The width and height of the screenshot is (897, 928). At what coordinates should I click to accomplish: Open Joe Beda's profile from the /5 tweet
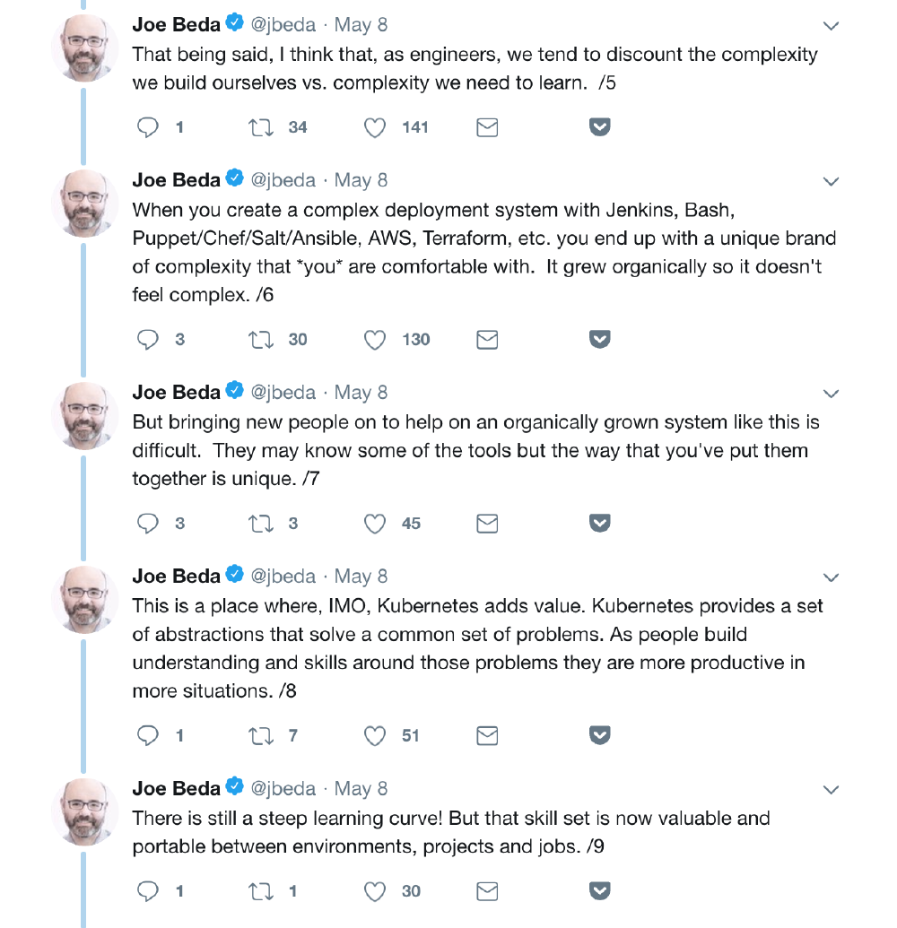click(x=176, y=25)
